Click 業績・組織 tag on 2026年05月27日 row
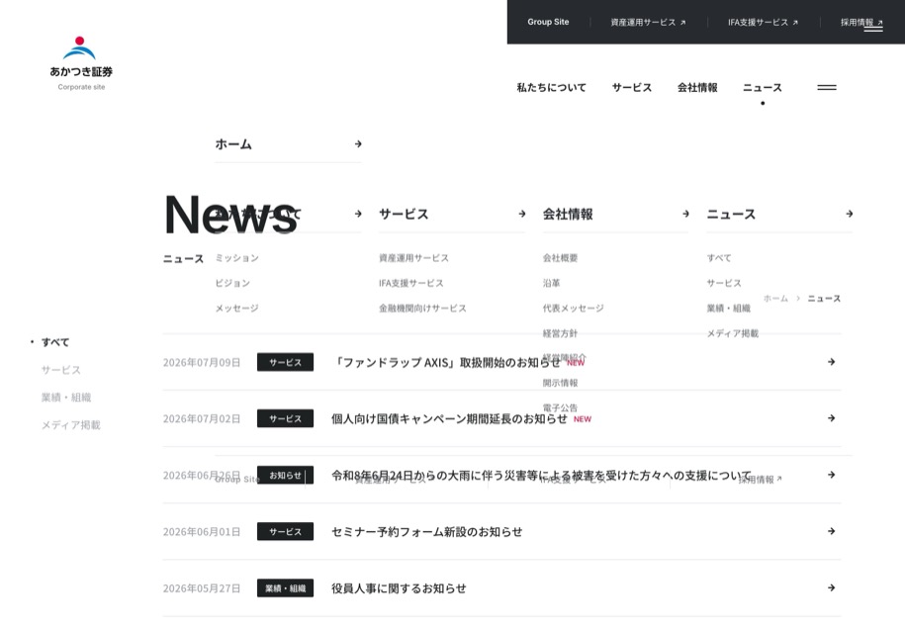Screen dimensions: 905x628 pos(285,588)
